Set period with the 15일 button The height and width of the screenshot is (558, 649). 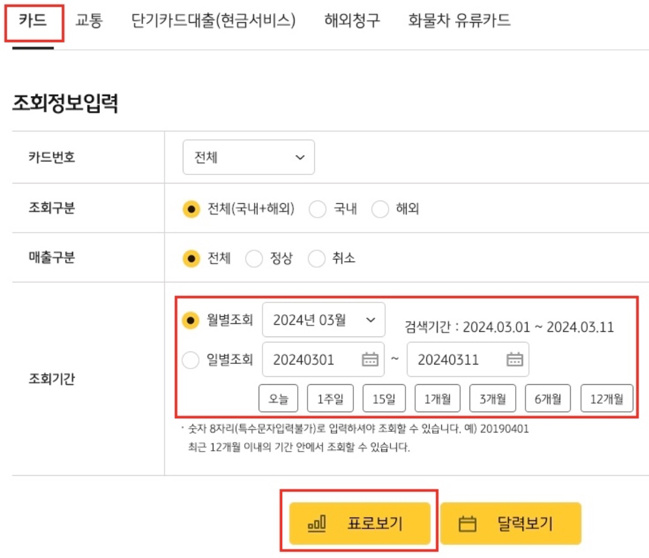point(384,398)
